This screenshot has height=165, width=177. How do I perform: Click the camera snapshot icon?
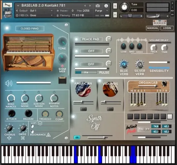pos(98,6)
